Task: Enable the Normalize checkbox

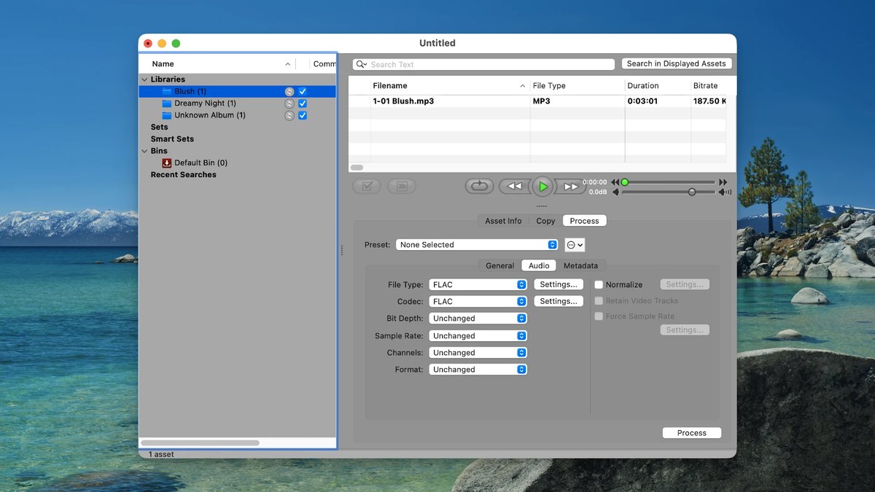Action: (599, 285)
